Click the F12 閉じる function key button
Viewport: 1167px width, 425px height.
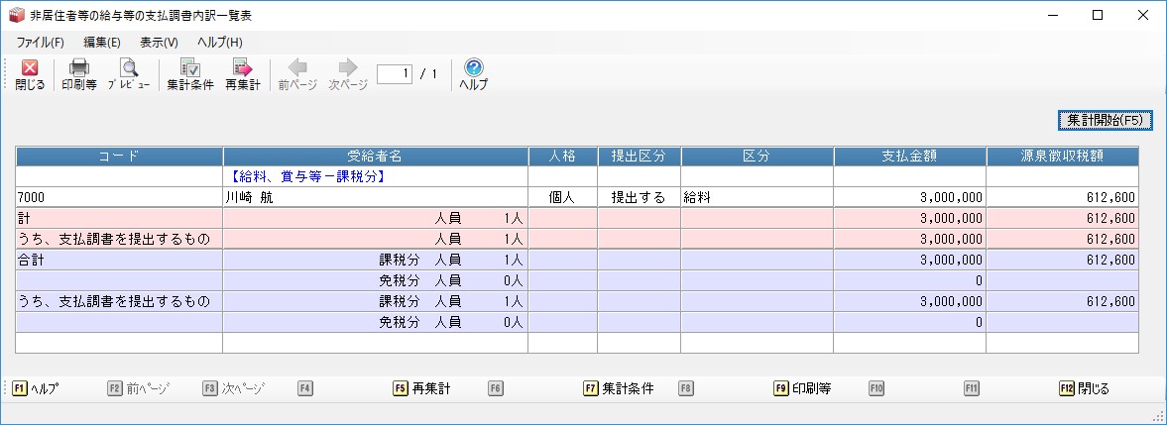point(1084,389)
